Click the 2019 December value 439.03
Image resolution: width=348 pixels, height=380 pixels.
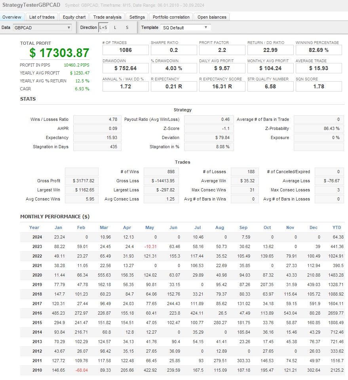click(314, 285)
